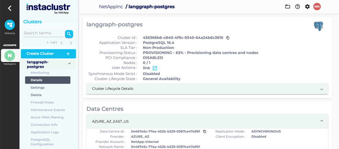
Task: Click the Create Cluster button
Action: pos(48,54)
